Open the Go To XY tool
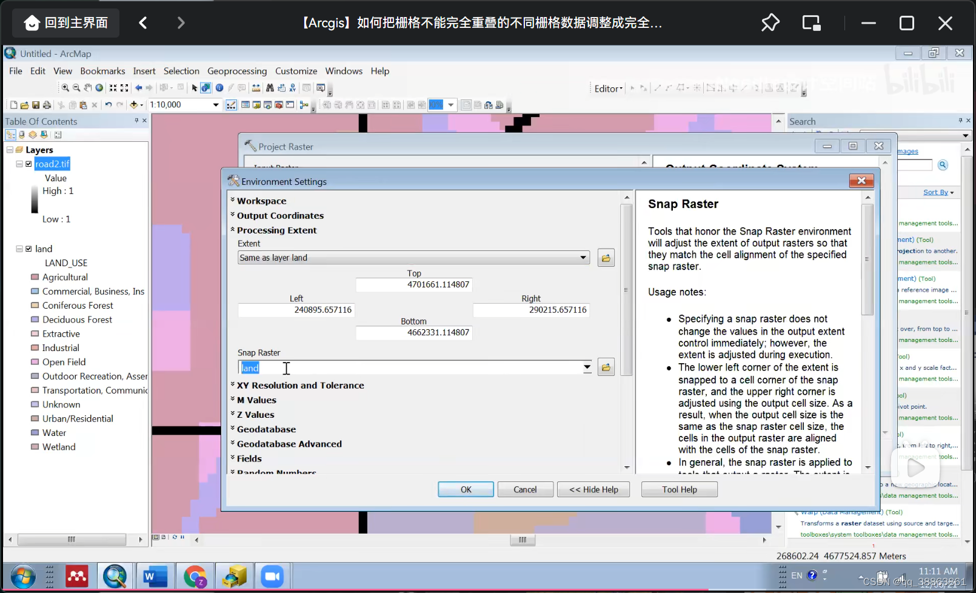 point(292,88)
